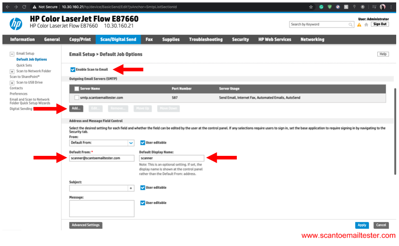The width and height of the screenshot is (399, 246).
Task: Click the search magnifier icon
Action: (350, 24)
